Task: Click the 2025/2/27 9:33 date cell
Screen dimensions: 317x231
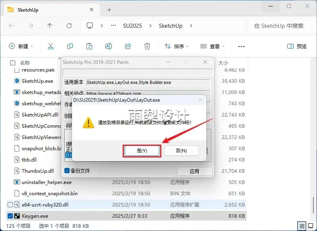Action: 130,216
